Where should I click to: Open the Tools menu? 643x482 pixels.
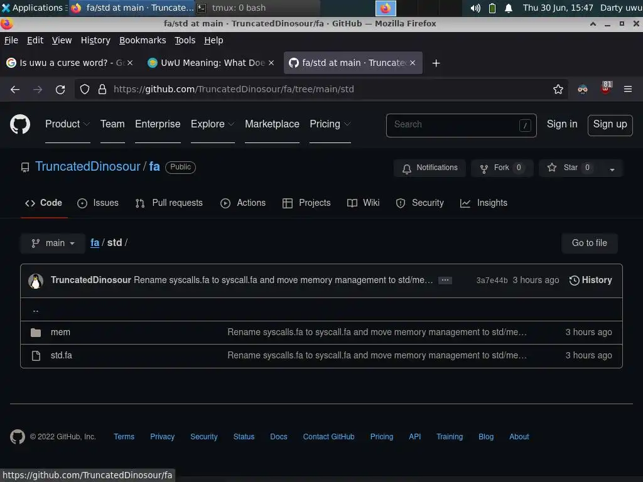point(185,40)
